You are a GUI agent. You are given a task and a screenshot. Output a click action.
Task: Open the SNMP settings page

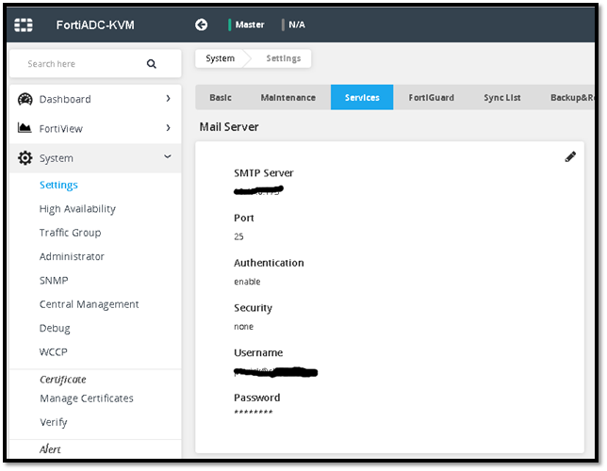[54, 281]
